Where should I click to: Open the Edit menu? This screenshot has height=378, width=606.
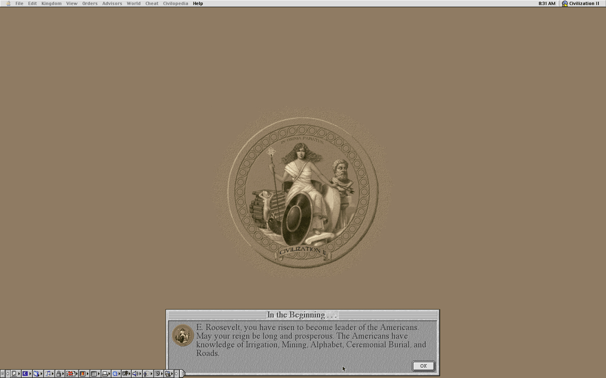pos(32,4)
